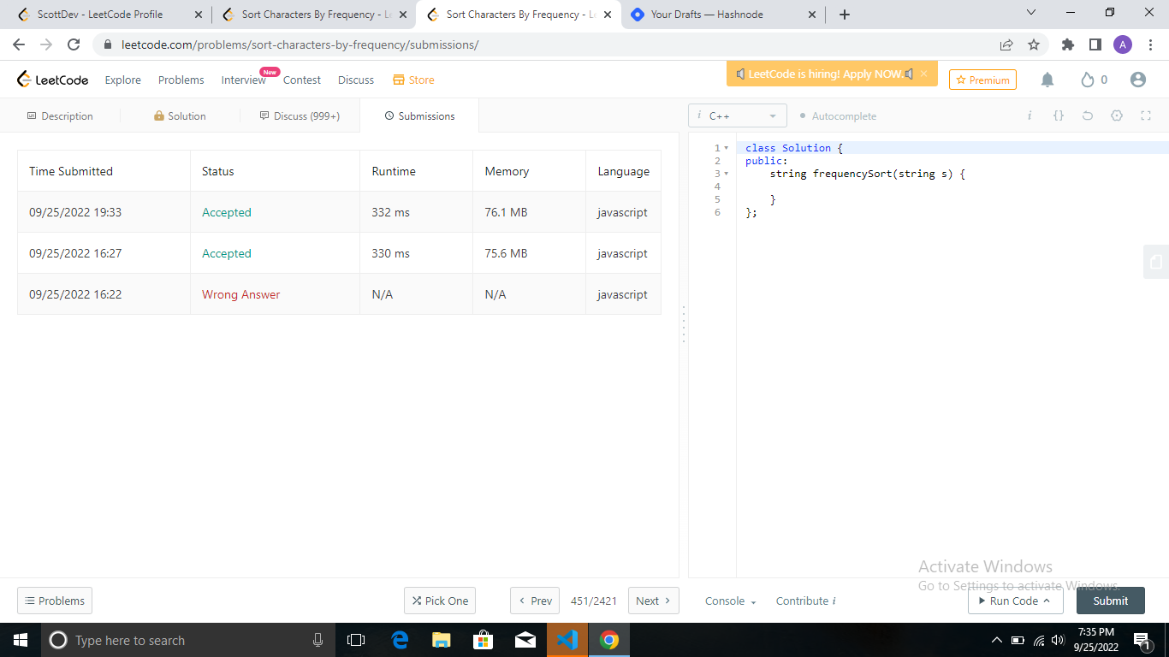Open the user profile avatar menu
The image size is (1169, 657).
click(x=1137, y=80)
